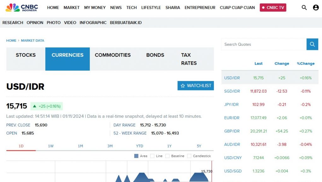
Task: Open the Bonds tab
Action: click(155, 55)
